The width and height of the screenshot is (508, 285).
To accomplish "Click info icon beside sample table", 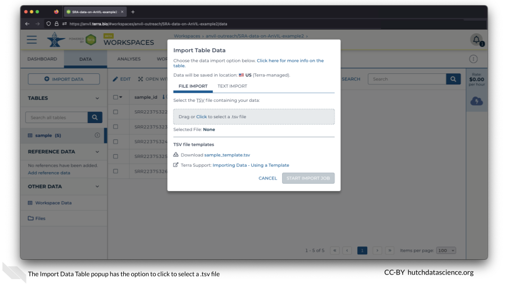I will click(x=97, y=136).
